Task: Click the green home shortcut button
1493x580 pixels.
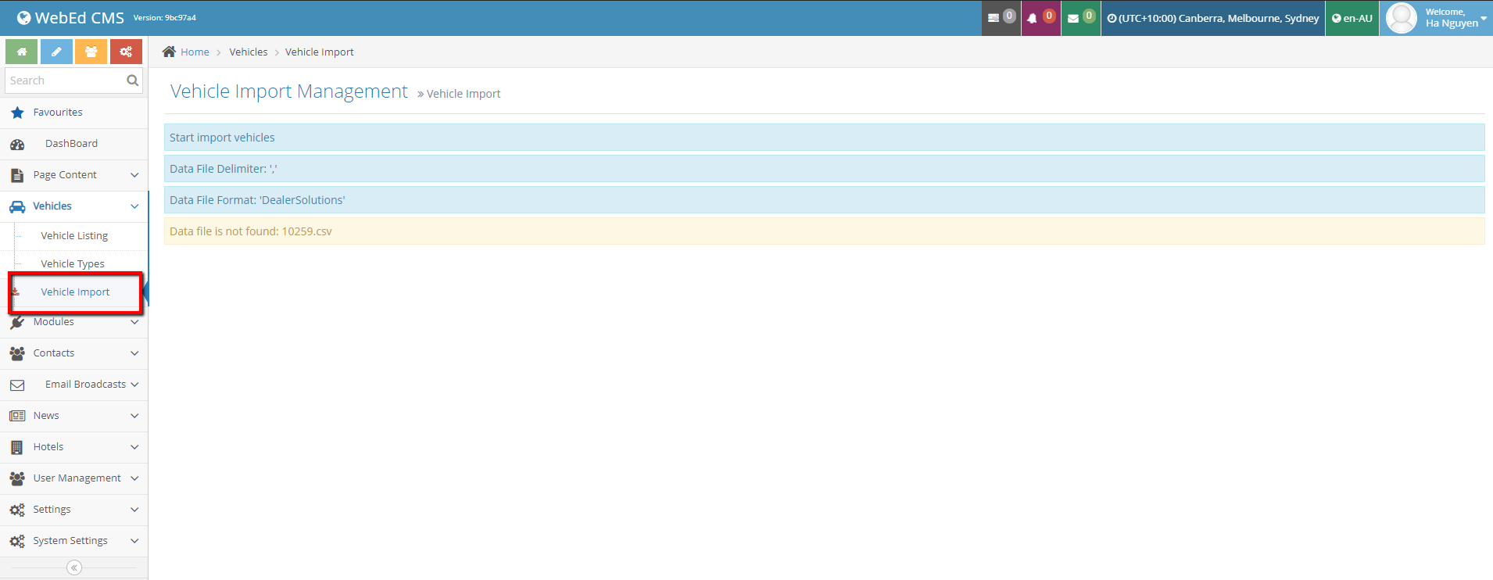Action: tap(22, 52)
